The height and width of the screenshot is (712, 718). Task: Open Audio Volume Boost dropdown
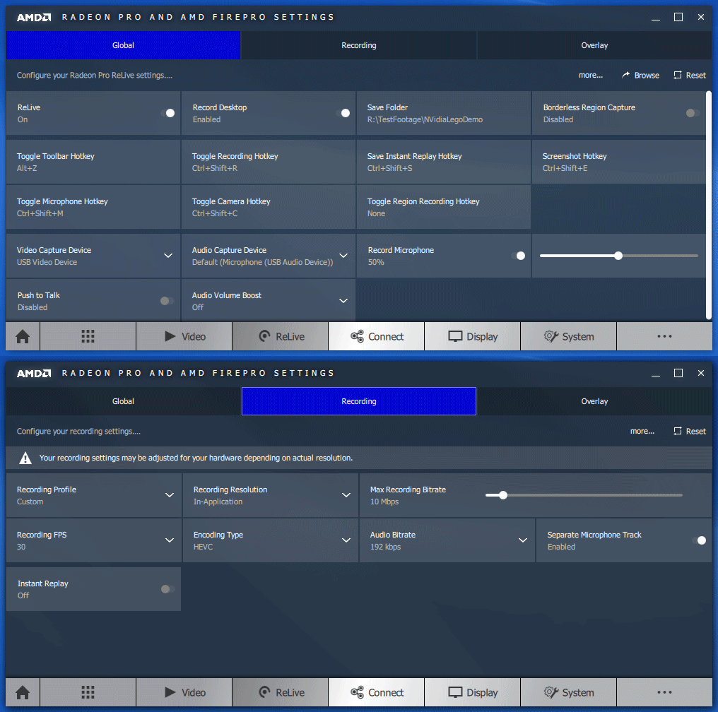(343, 301)
